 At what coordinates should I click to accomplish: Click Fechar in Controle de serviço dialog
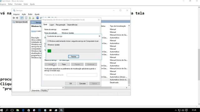pyautogui.click(x=74, y=57)
